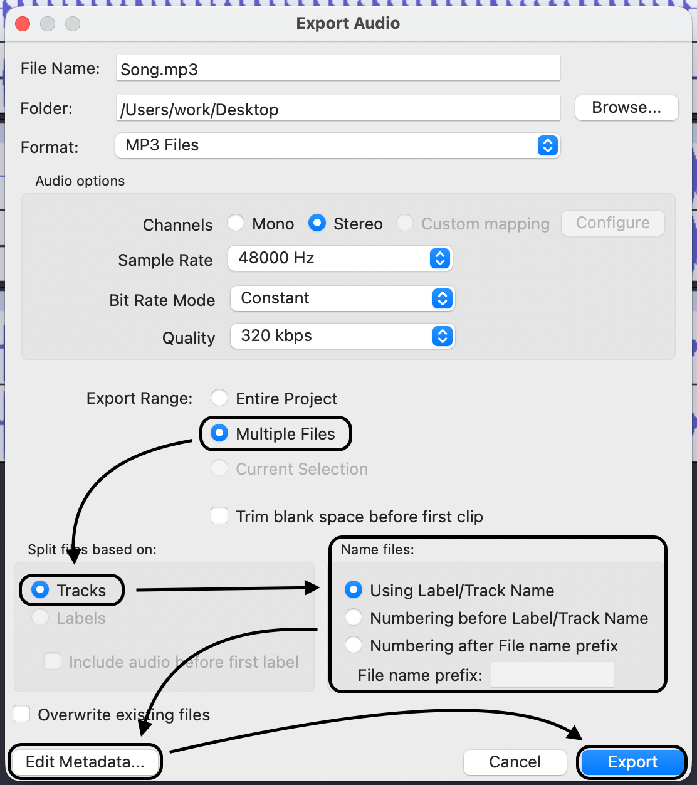The width and height of the screenshot is (697, 785).
Task: Select Numbering after File name prefix
Action: 354,645
